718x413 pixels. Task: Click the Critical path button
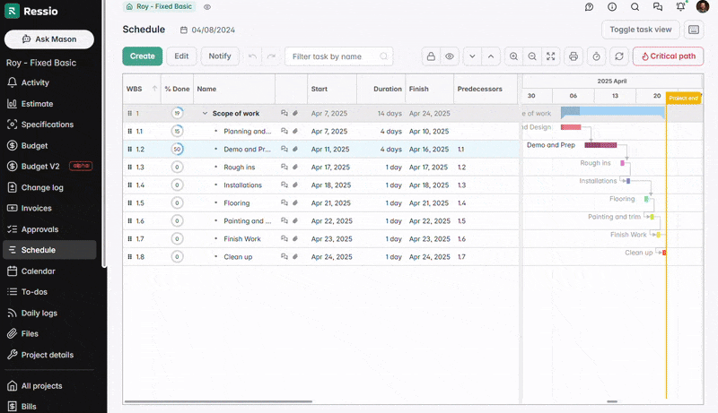[668, 56]
